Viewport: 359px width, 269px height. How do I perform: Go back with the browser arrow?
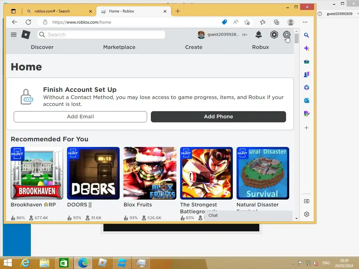(15, 22)
